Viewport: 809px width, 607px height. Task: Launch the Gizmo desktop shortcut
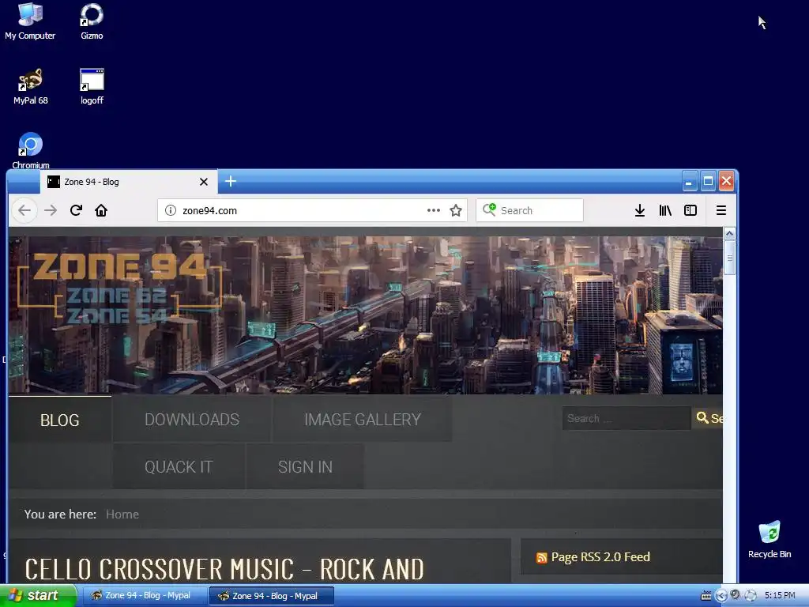92,21
